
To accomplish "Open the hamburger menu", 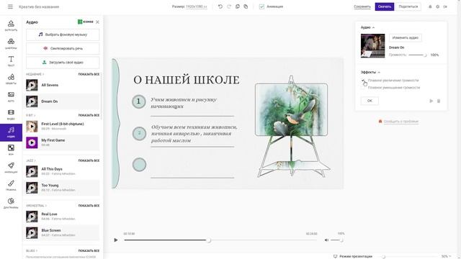I will pyautogui.click(x=10, y=6).
